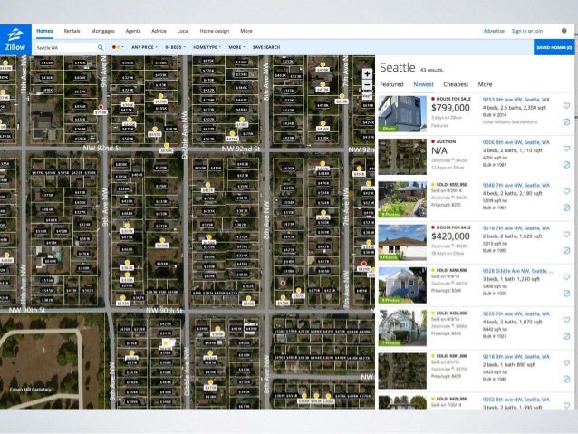578x434 pixels.
Task: Open photo of 9048 7th Ave listing
Action: click(402, 199)
